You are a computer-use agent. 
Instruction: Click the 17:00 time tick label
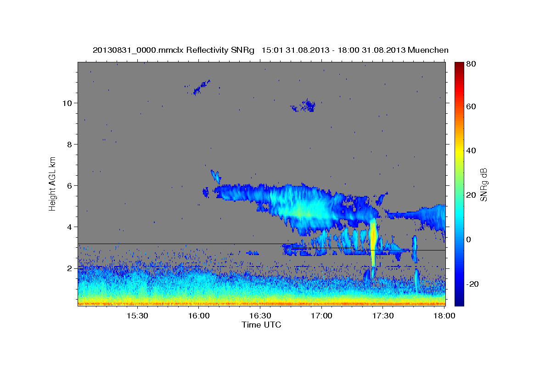[x=322, y=316]
